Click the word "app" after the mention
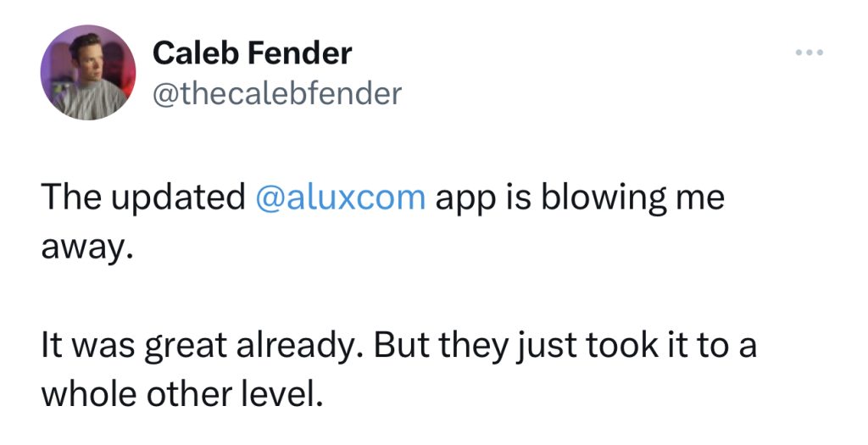868x445 pixels. (x=461, y=197)
